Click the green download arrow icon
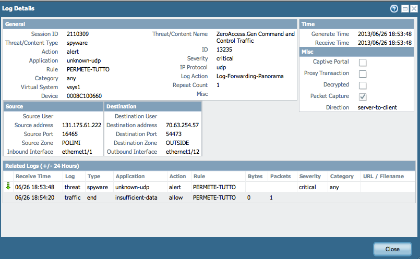420x259 pixels. pos(8,186)
